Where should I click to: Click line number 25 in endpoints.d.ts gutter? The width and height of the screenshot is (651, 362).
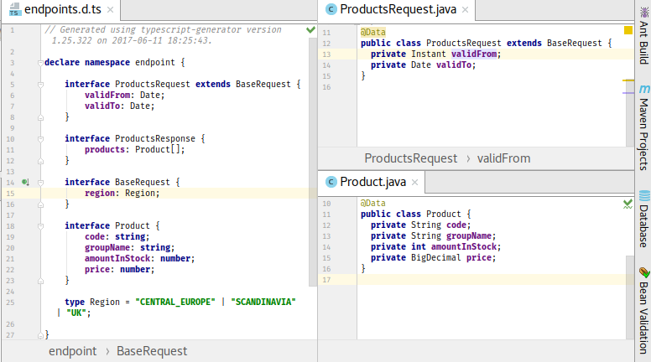click(x=10, y=303)
